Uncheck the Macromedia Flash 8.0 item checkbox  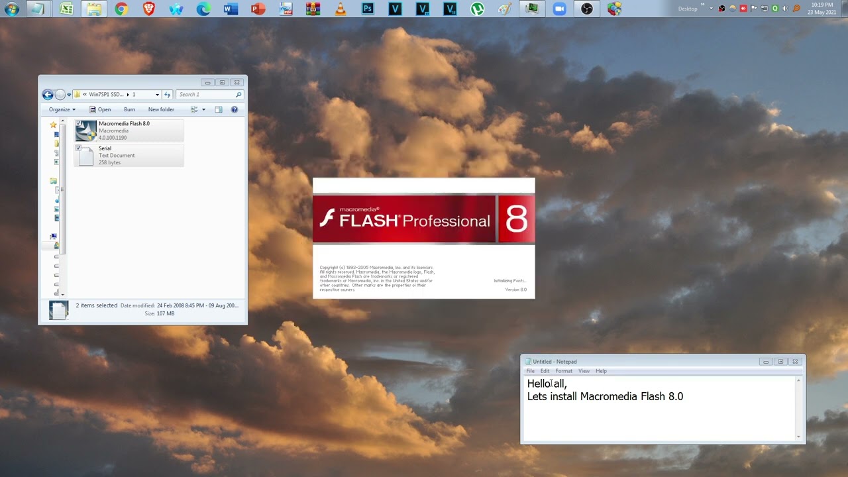click(x=79, y=123)
